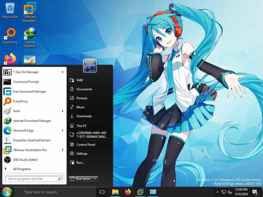Open shut down options arrow
The height and width of the screenshot is (197, 263).
[95, 179]
